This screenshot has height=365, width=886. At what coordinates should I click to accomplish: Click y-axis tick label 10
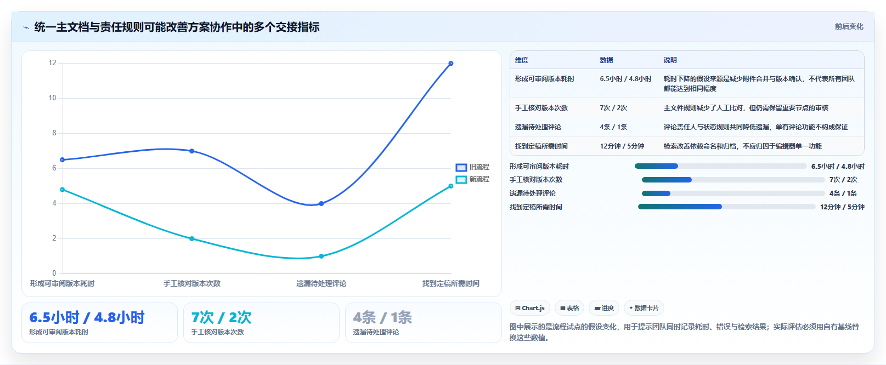point(53,98)
